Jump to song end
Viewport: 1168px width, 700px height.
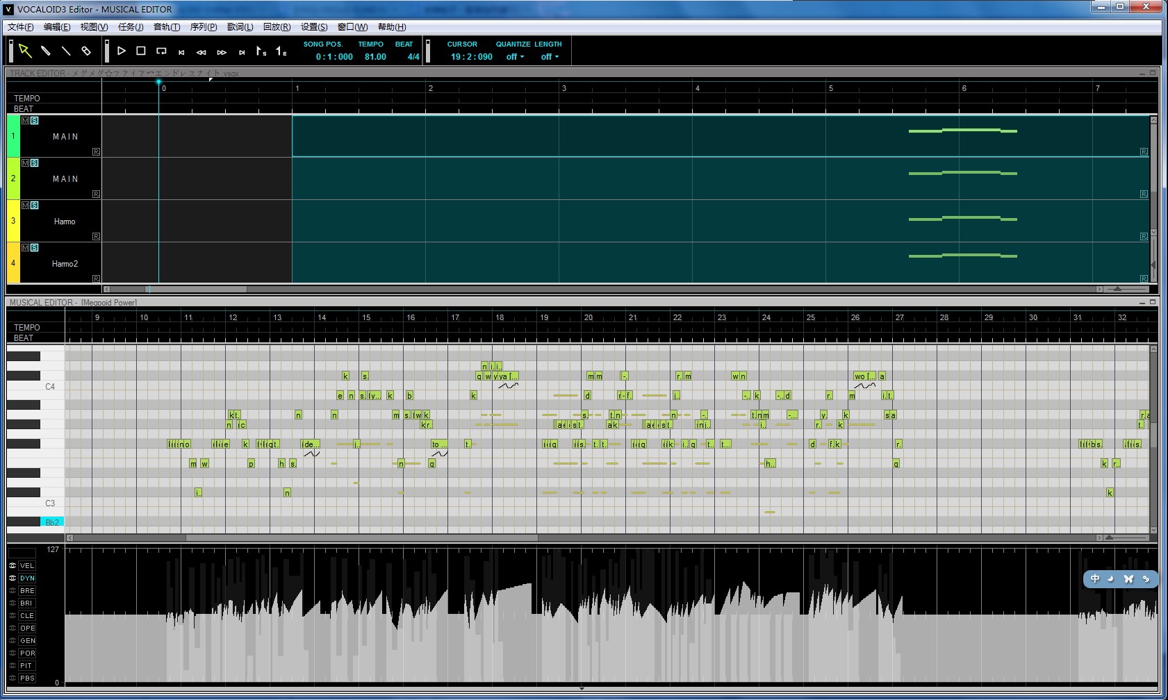[242, 52]
